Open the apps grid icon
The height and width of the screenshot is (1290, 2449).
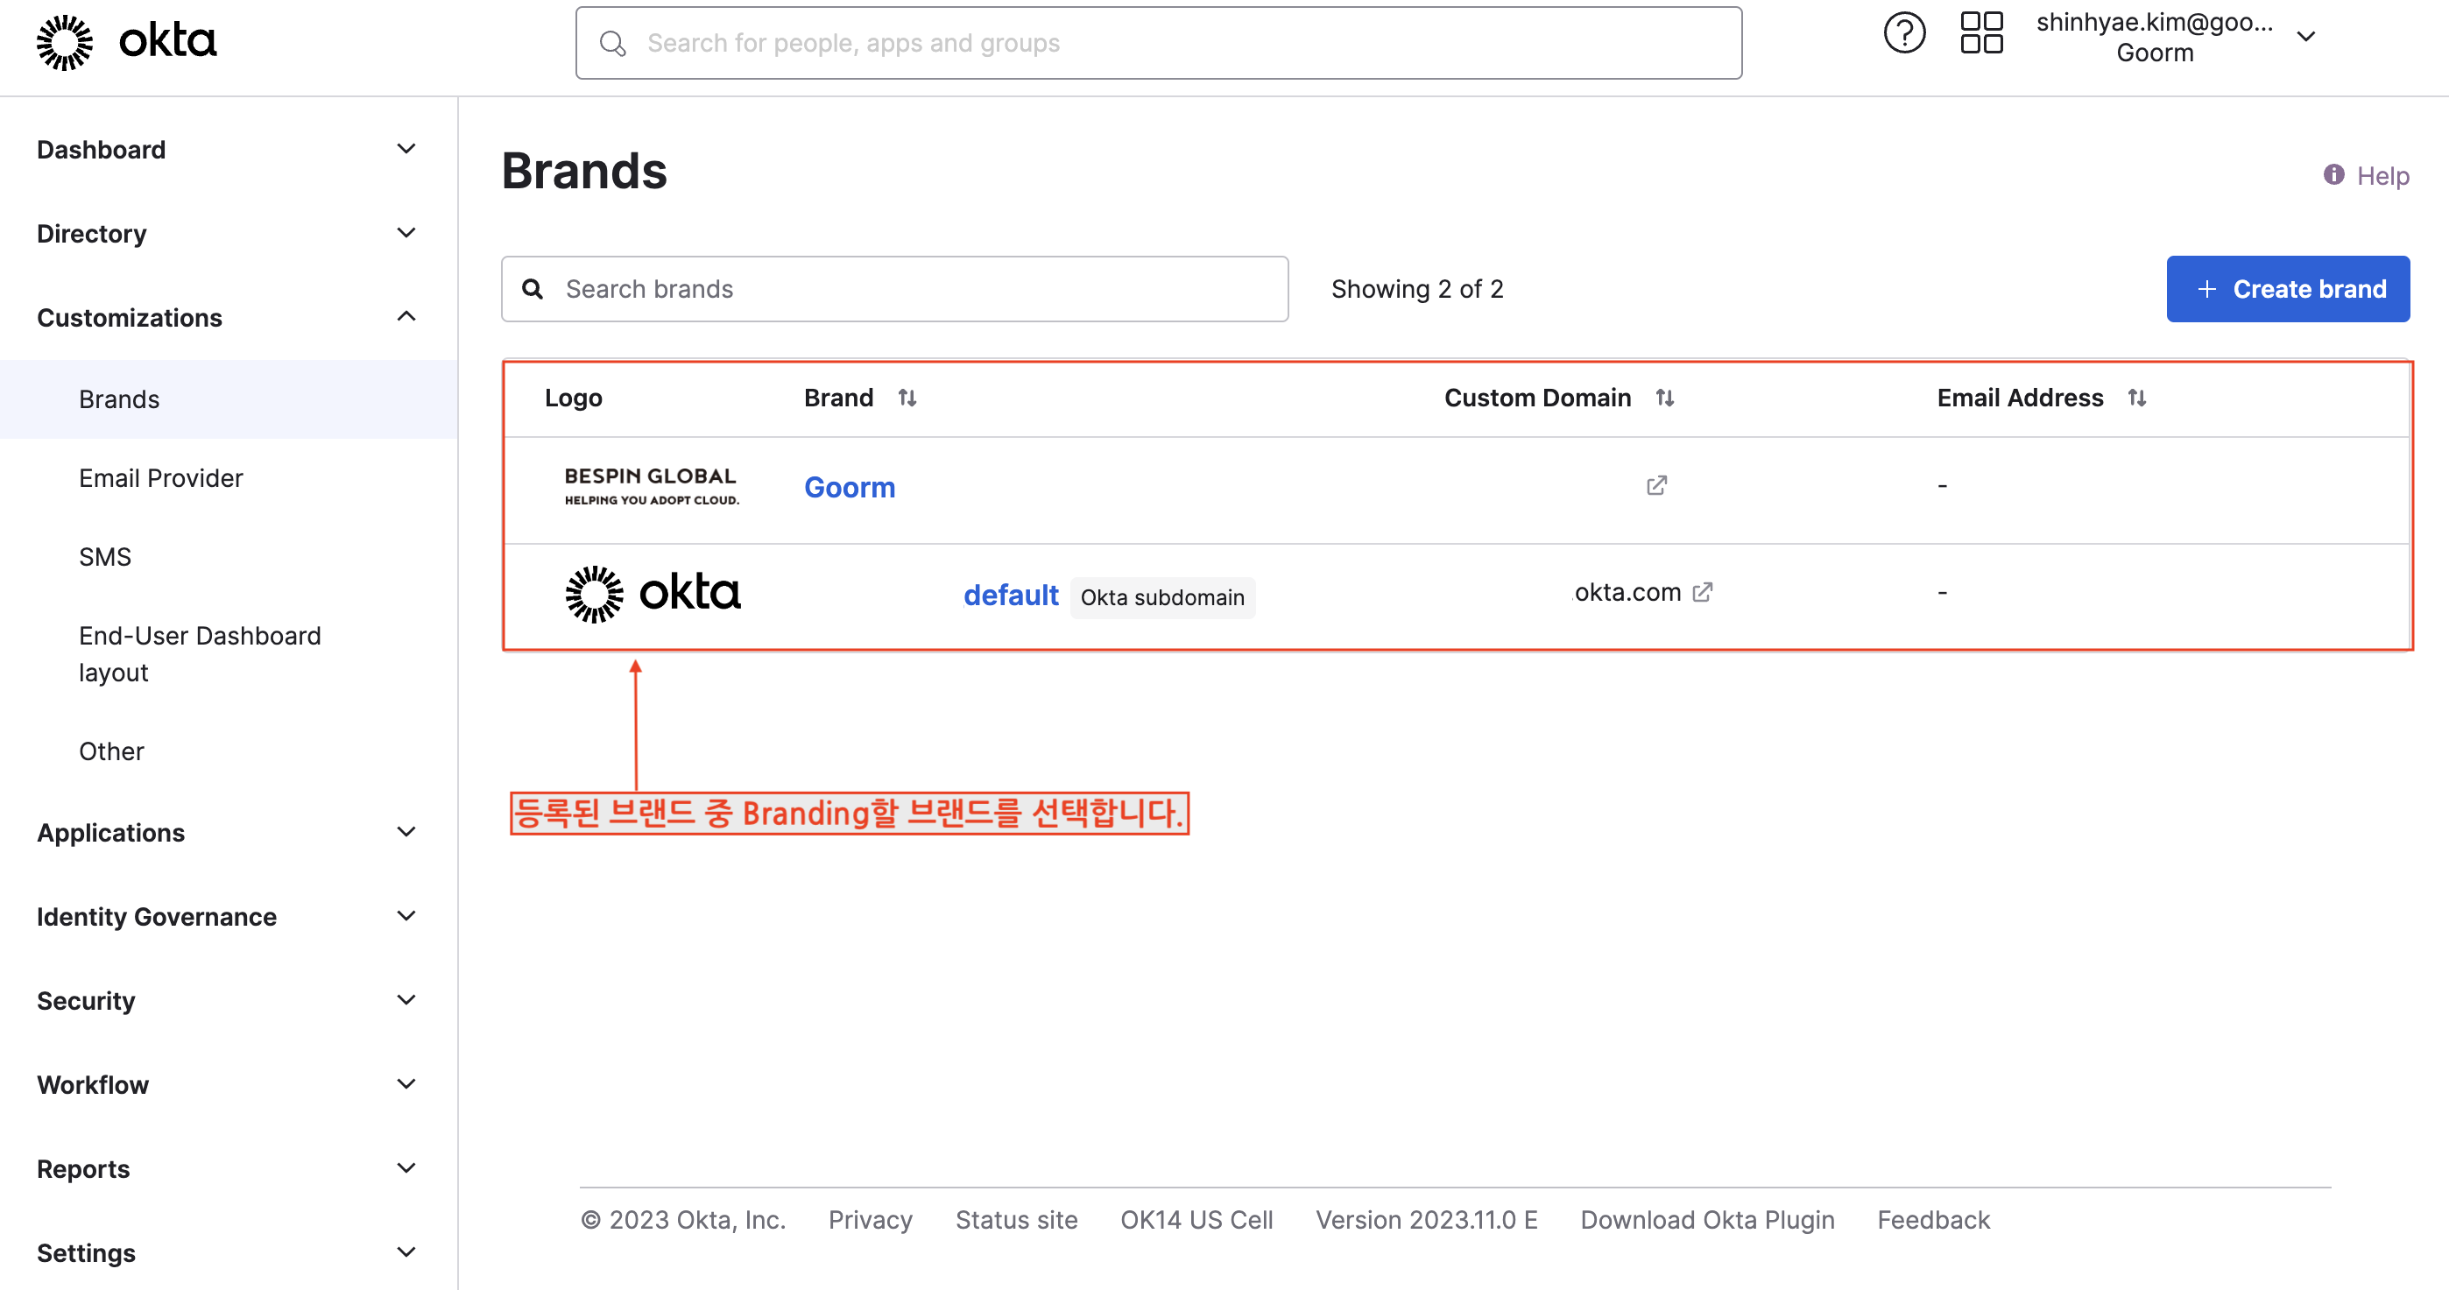1981,34
